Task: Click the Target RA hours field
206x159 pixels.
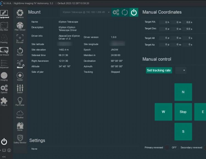Action: (165, 22)
